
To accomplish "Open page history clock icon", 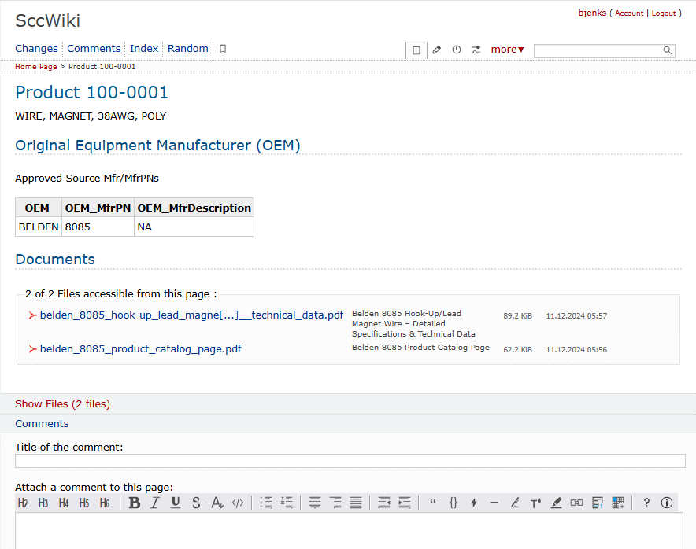I will point(457,50).
